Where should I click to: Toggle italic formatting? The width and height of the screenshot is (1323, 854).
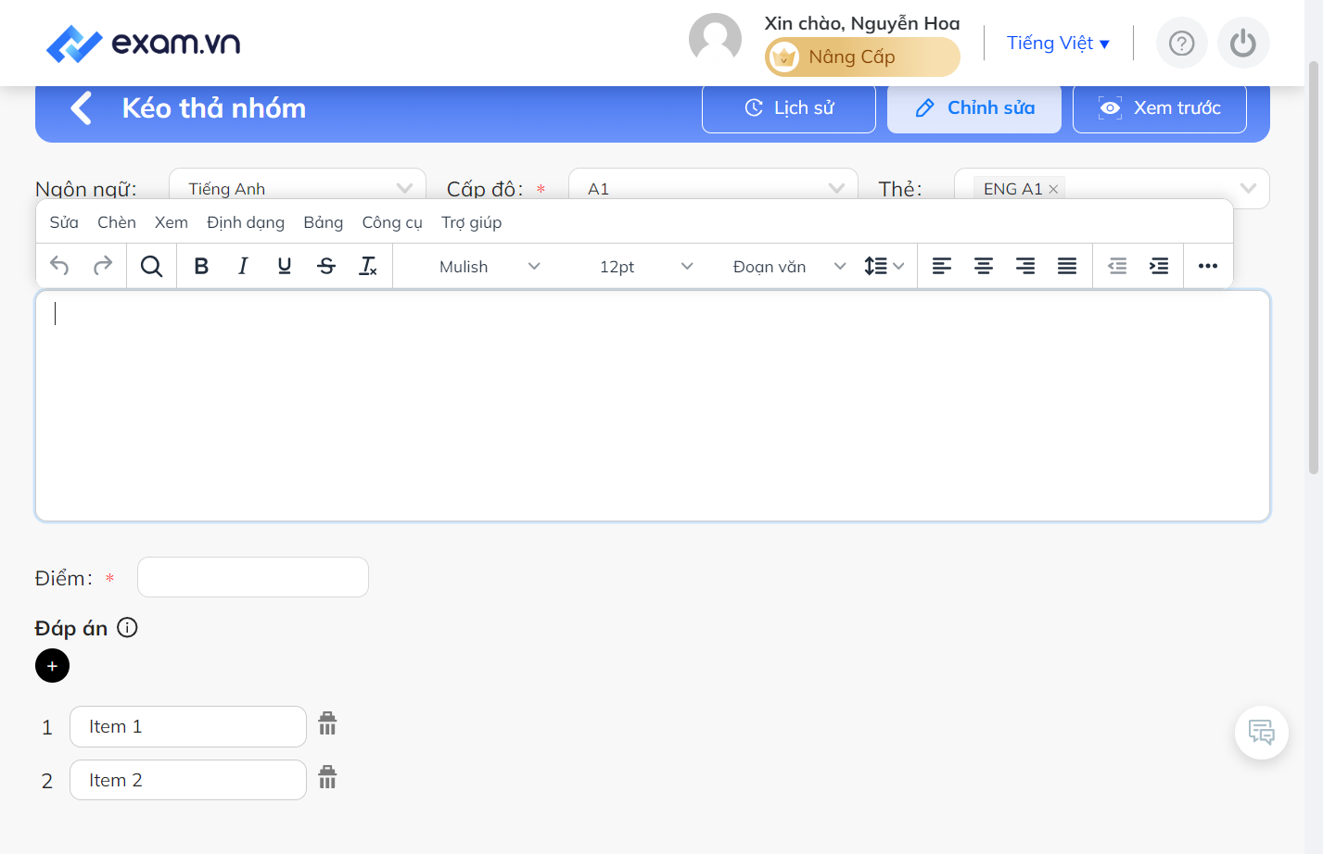coord(243,266)
